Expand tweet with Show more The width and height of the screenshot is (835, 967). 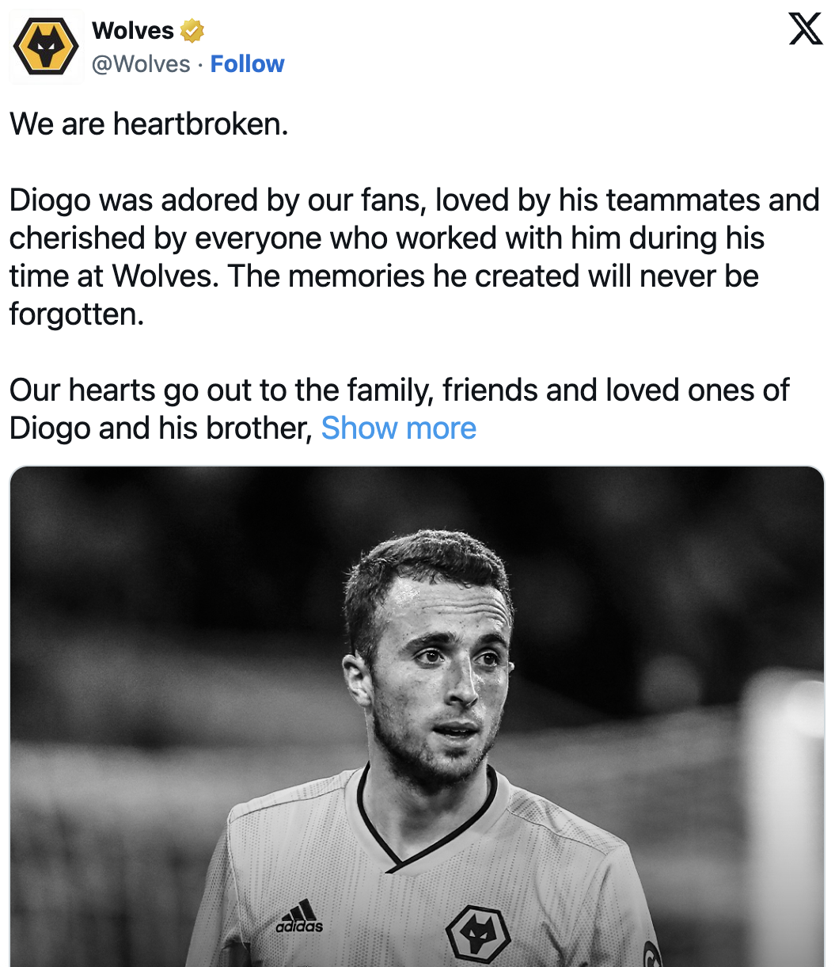pyautogui.click(x=399, y=428)
